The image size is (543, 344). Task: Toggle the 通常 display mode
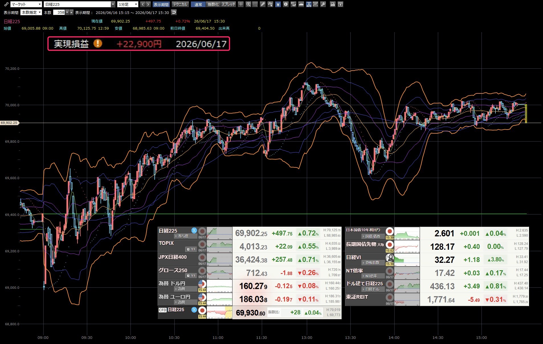(198, 4)
